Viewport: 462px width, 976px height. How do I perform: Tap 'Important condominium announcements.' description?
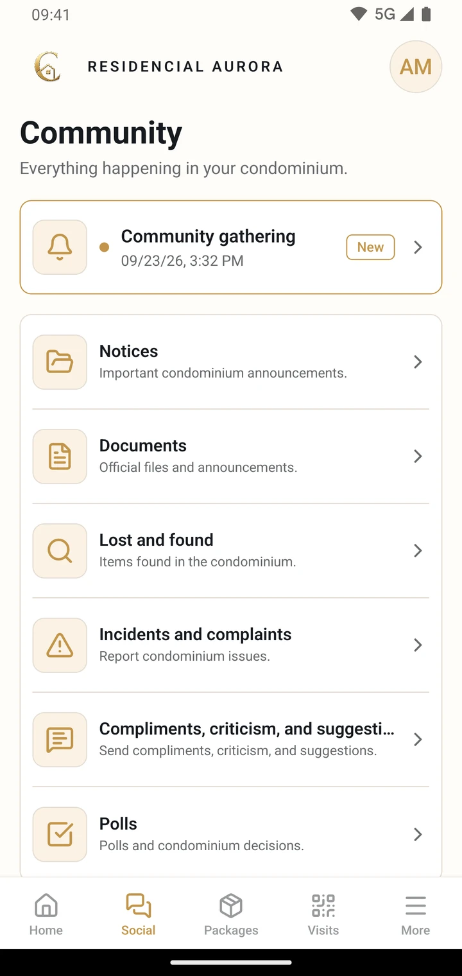223,373
